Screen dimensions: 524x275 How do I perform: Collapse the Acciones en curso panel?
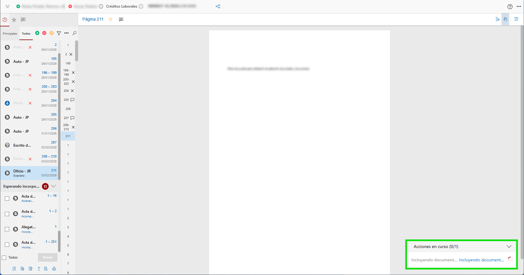pyautogui.click(x=509, y=246)
